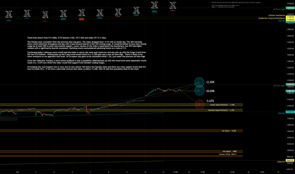The width and height of the screenshot is (295, 174).
Task: Click the 10000.00 price axis label
Action: [x=290, y=151]
